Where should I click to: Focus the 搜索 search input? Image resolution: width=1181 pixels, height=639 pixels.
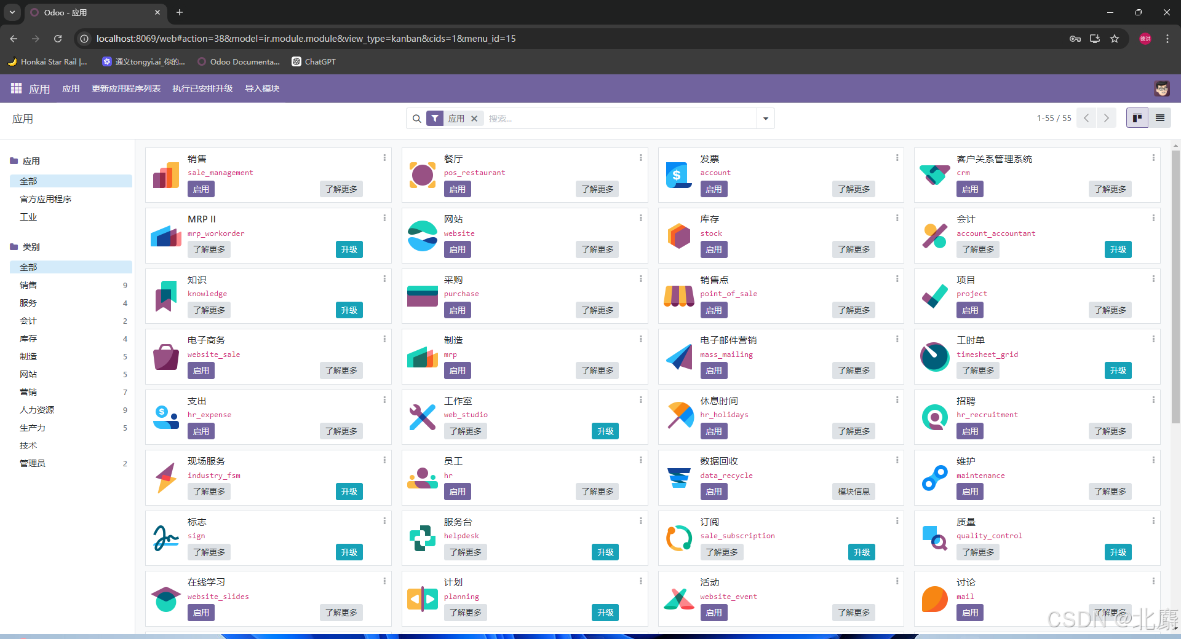(620, 119)
